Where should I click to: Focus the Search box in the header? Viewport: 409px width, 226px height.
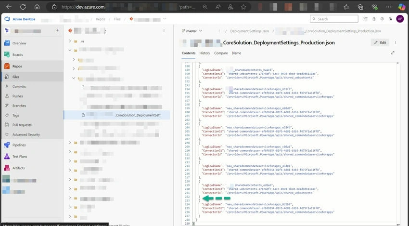334,19
